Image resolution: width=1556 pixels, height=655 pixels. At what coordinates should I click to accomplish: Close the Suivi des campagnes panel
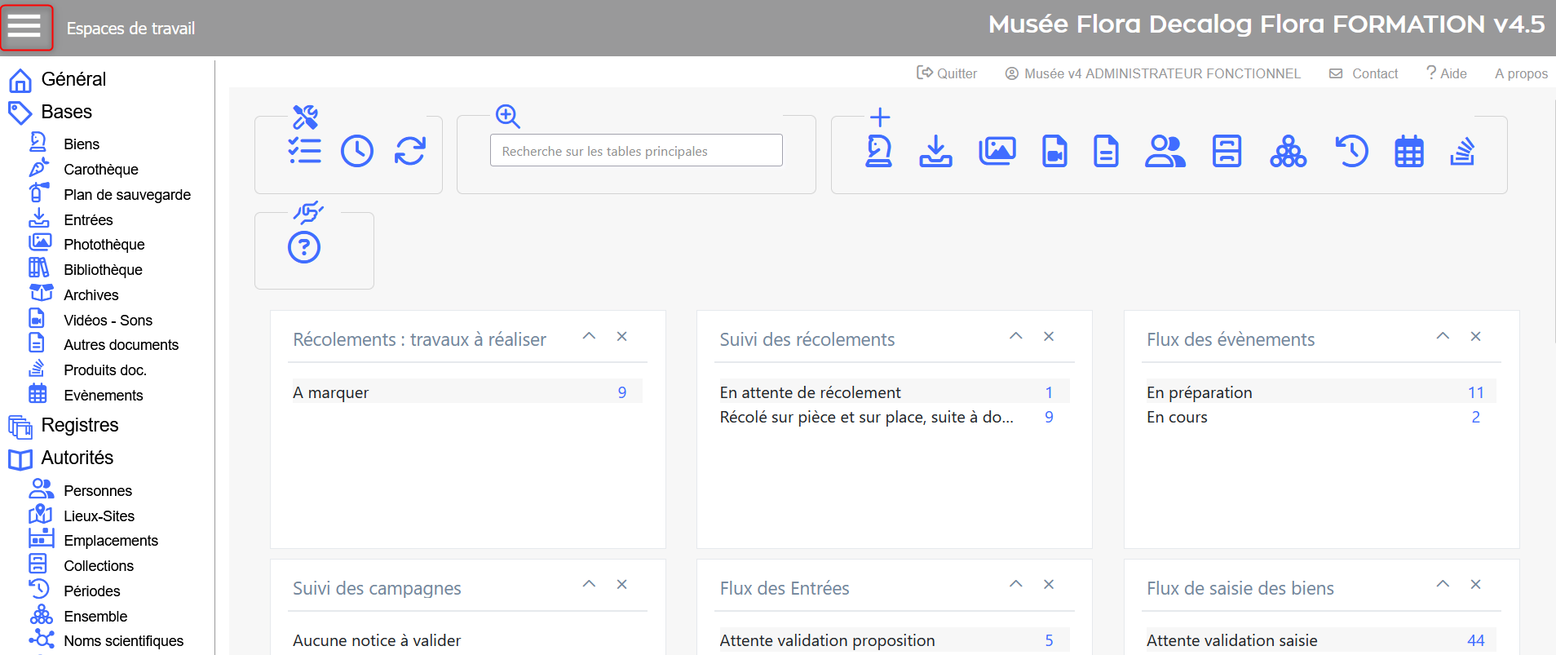pos(621,584)
